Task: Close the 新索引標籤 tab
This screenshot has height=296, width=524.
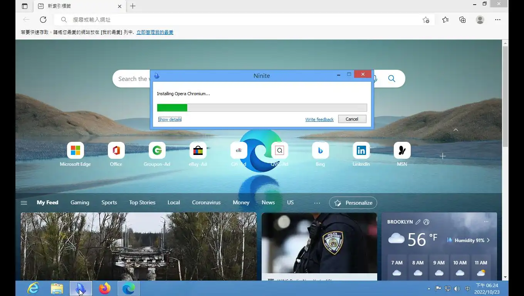Action: tap(119, 6)
